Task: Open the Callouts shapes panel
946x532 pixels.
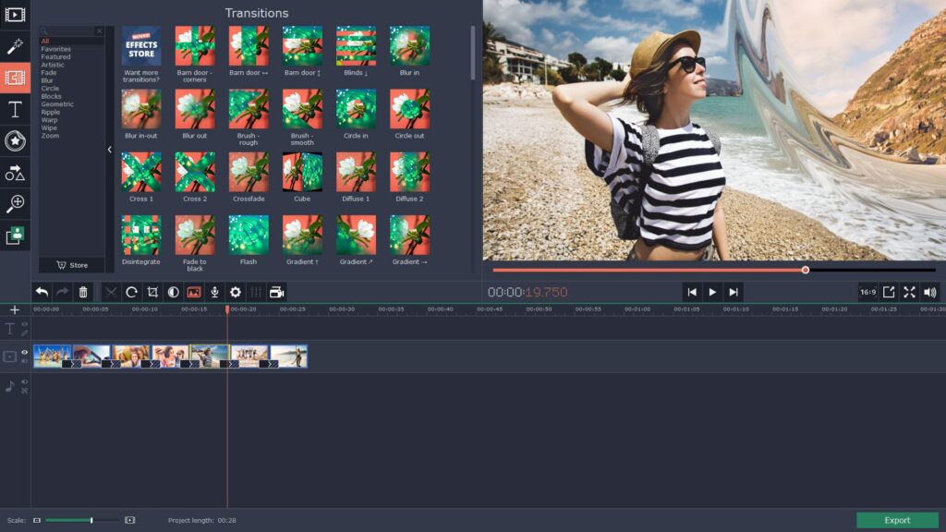Action: click(x=15, y=173)
